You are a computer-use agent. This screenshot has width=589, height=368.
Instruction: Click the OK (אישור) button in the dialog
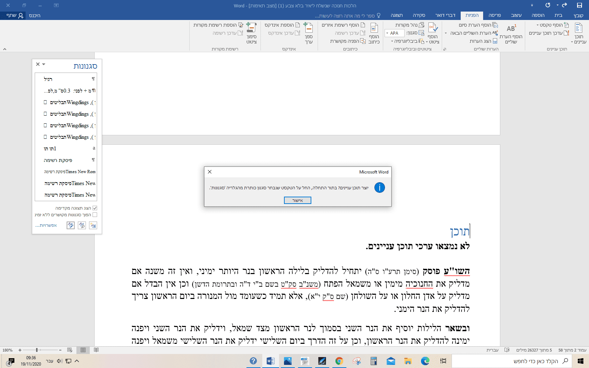[x=298, y=200]
